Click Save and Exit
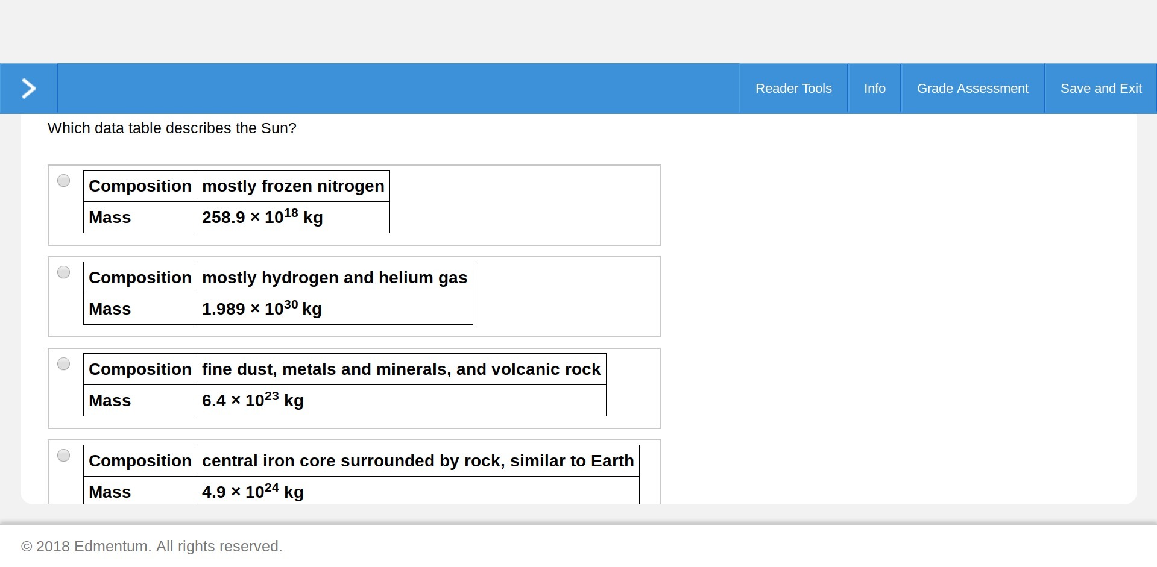1157x567 pixels. (1101, 89)
